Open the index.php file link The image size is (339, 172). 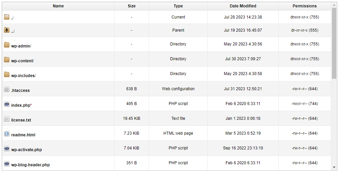(x=21, y=105)
